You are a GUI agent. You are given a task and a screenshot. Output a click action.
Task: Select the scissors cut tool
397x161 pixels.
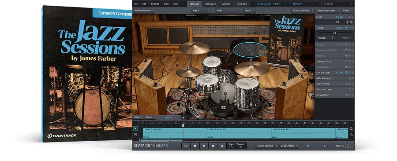click(135, 134)
